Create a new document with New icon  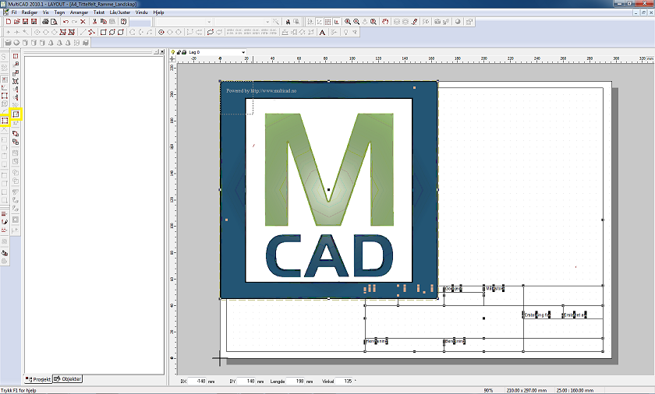(x=8, y=22)
